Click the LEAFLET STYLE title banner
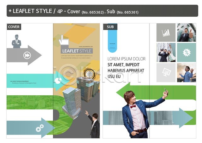This screenshot has width=202, height=143. coord(77,51)
